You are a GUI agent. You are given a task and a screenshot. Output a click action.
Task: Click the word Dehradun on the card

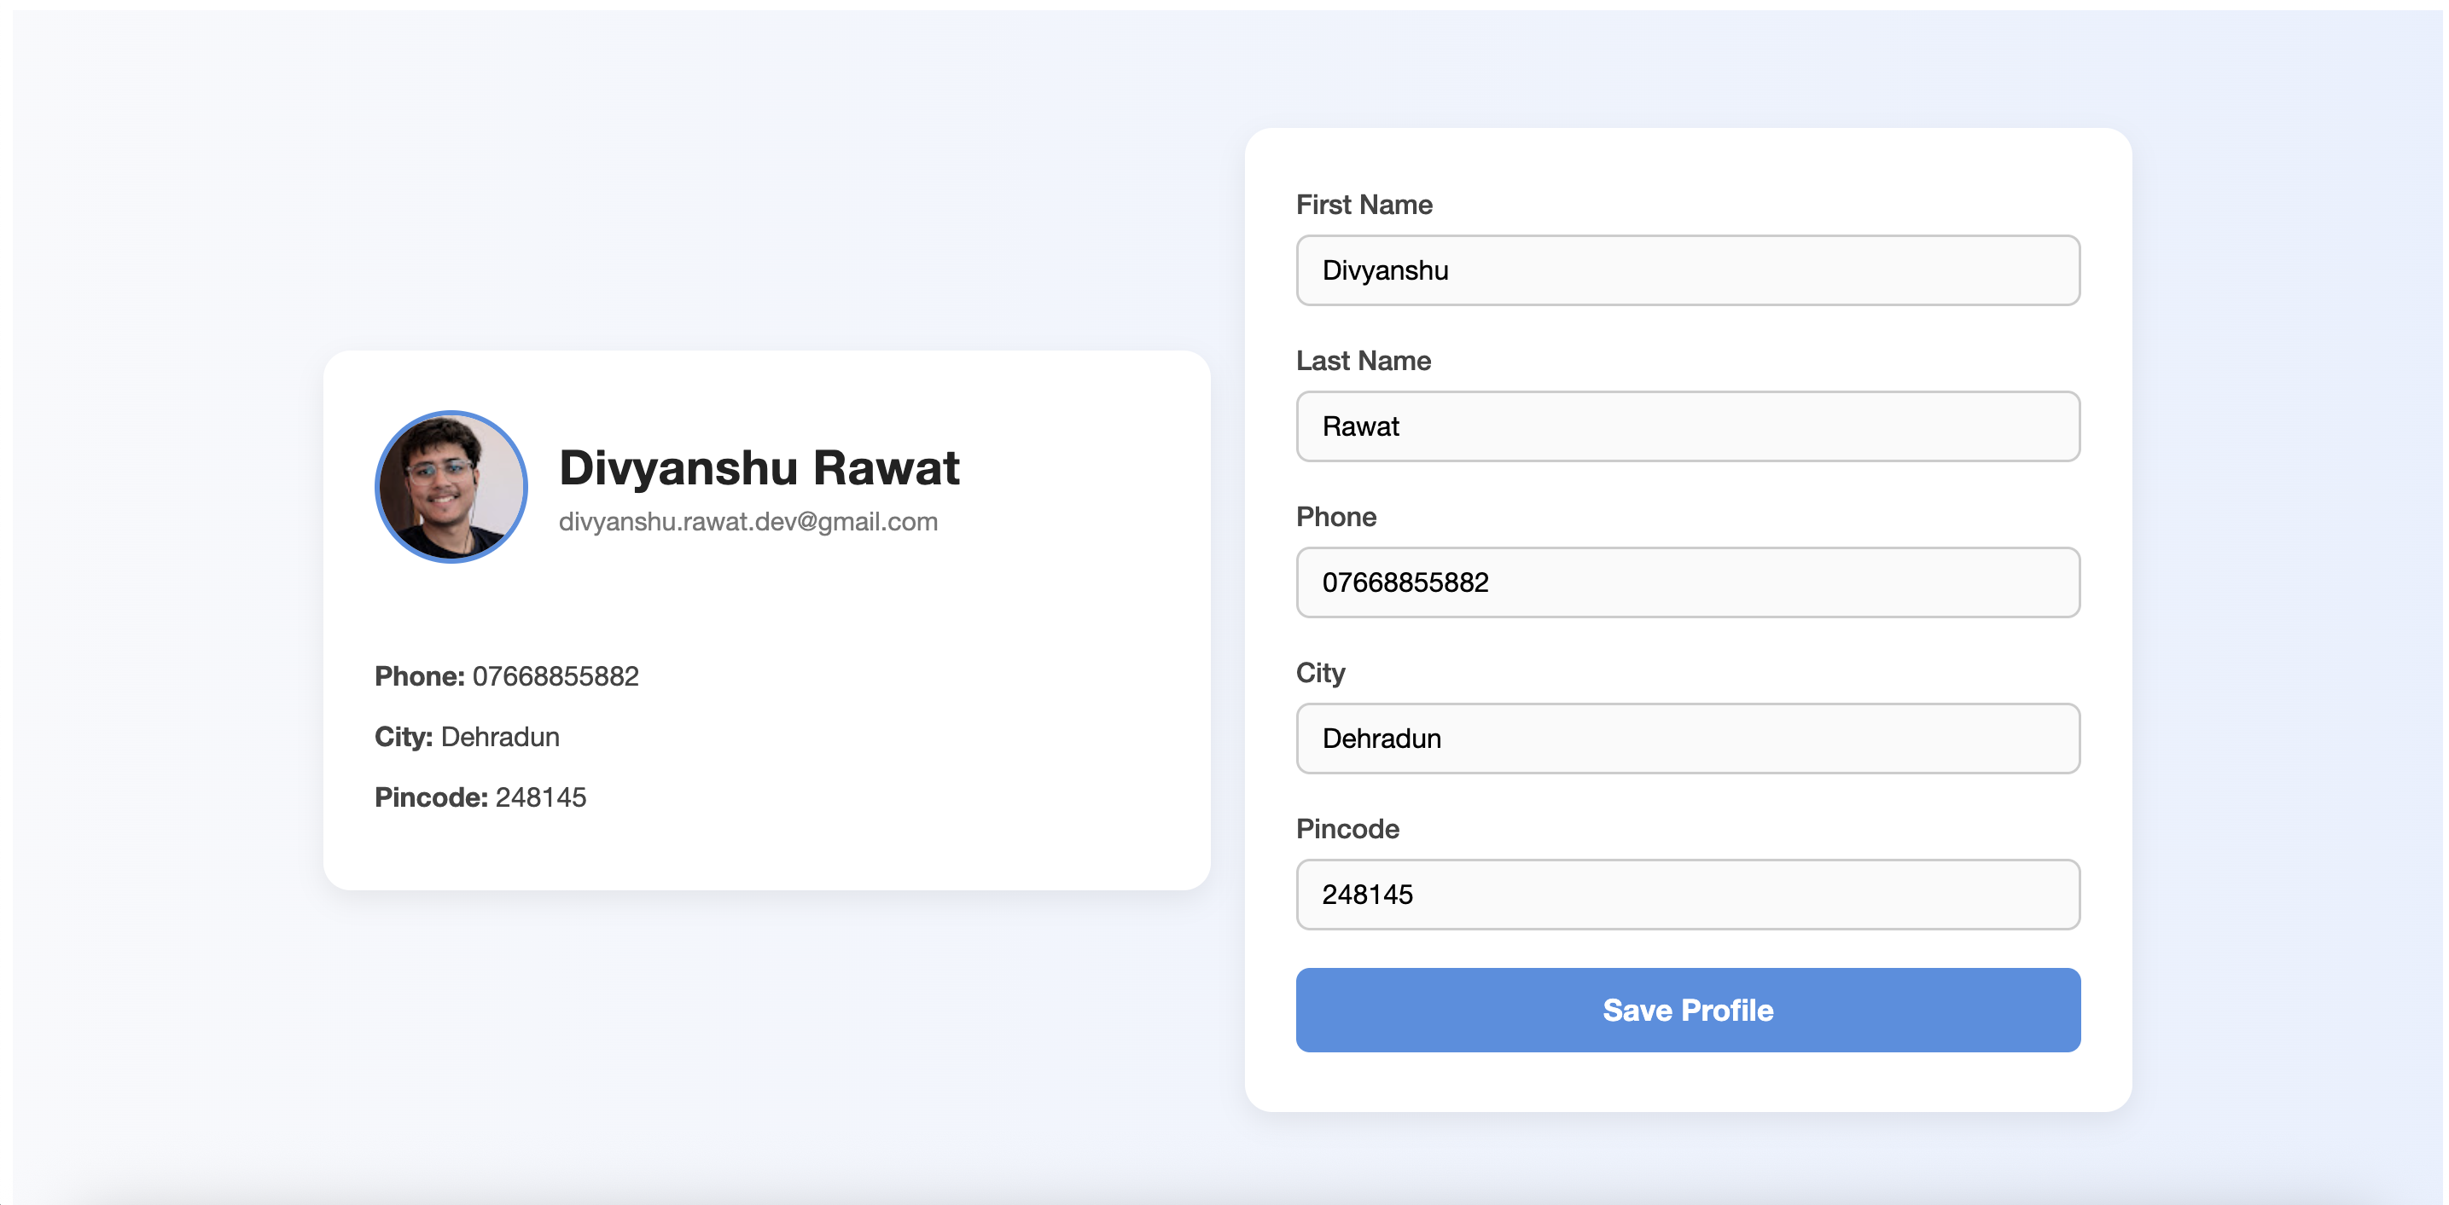coord(500,737)
